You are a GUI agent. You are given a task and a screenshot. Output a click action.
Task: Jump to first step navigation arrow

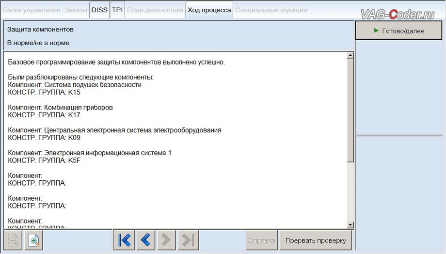tap(124, 240)
